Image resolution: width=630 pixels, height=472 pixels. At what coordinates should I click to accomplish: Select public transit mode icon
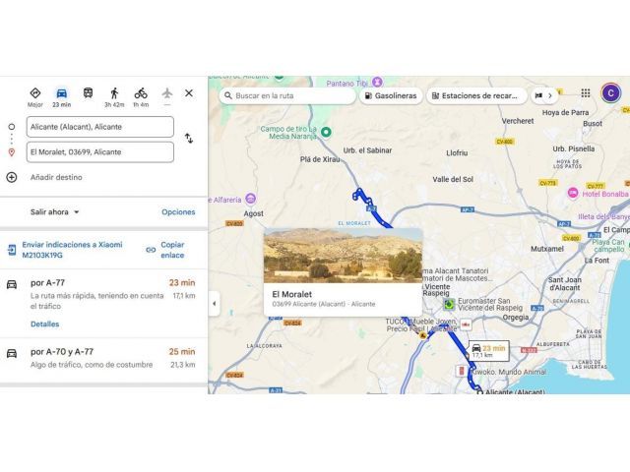click(x=88, y=93)
